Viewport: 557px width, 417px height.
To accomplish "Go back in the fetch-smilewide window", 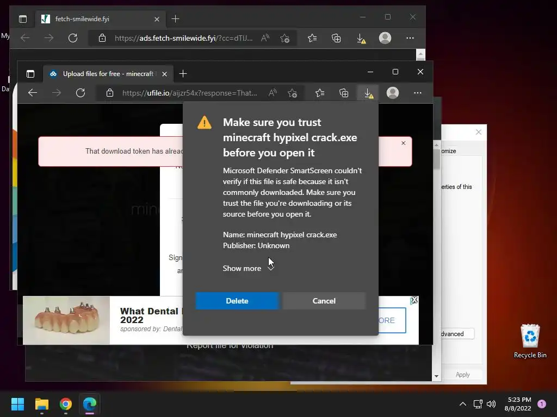I will click(x=25, y=38).
